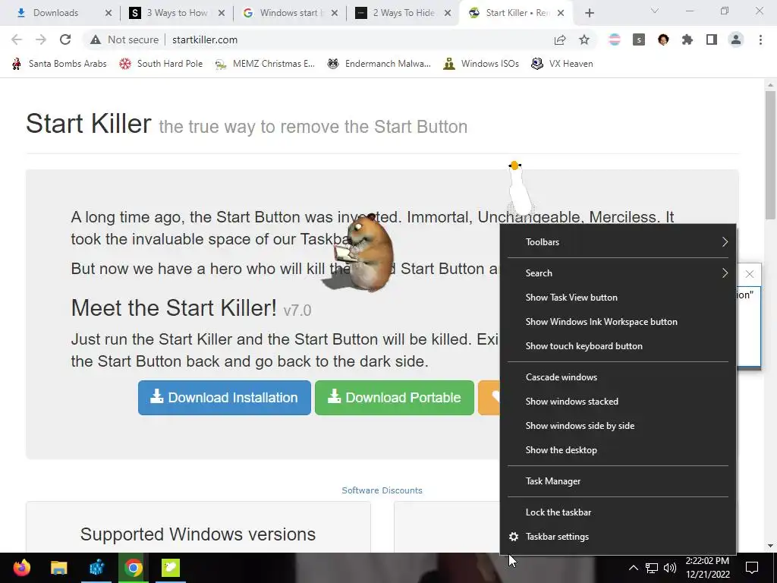777x583 pixels.
Task: Toggle Show touch keyboard button
Action: pyautogui.click(x=618, y=346)
